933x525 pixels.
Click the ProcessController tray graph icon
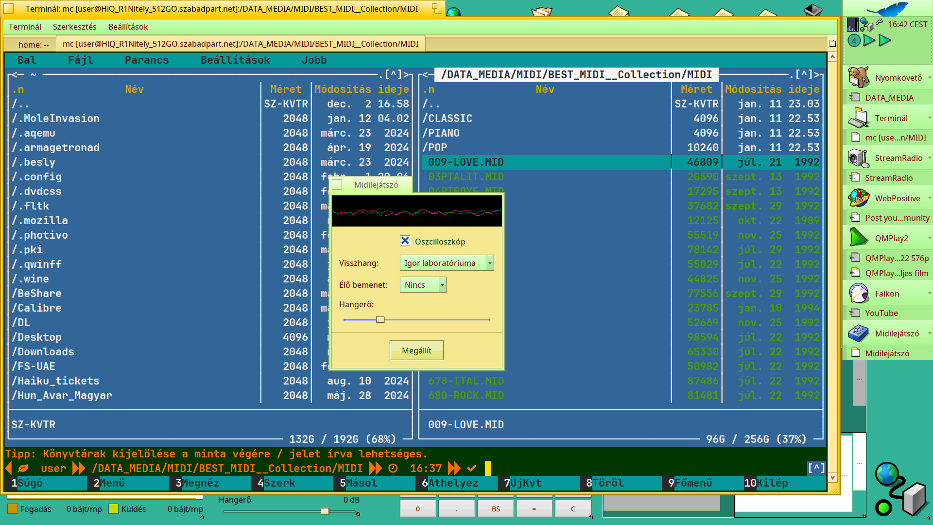tap(852, 24)
